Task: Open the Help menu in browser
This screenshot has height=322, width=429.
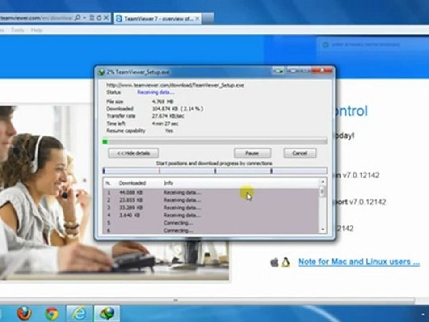Action: coord(36,30)
